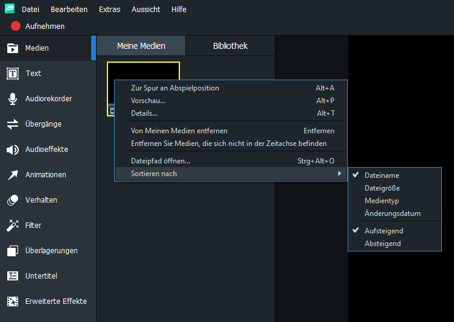Click the Animationen label in sidebar
Viewport: 454px width, 322px height.
[46, 175]
